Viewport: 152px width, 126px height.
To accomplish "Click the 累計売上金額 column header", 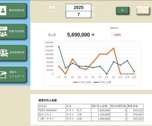I will pyautogui.click(x=101, y=106).
